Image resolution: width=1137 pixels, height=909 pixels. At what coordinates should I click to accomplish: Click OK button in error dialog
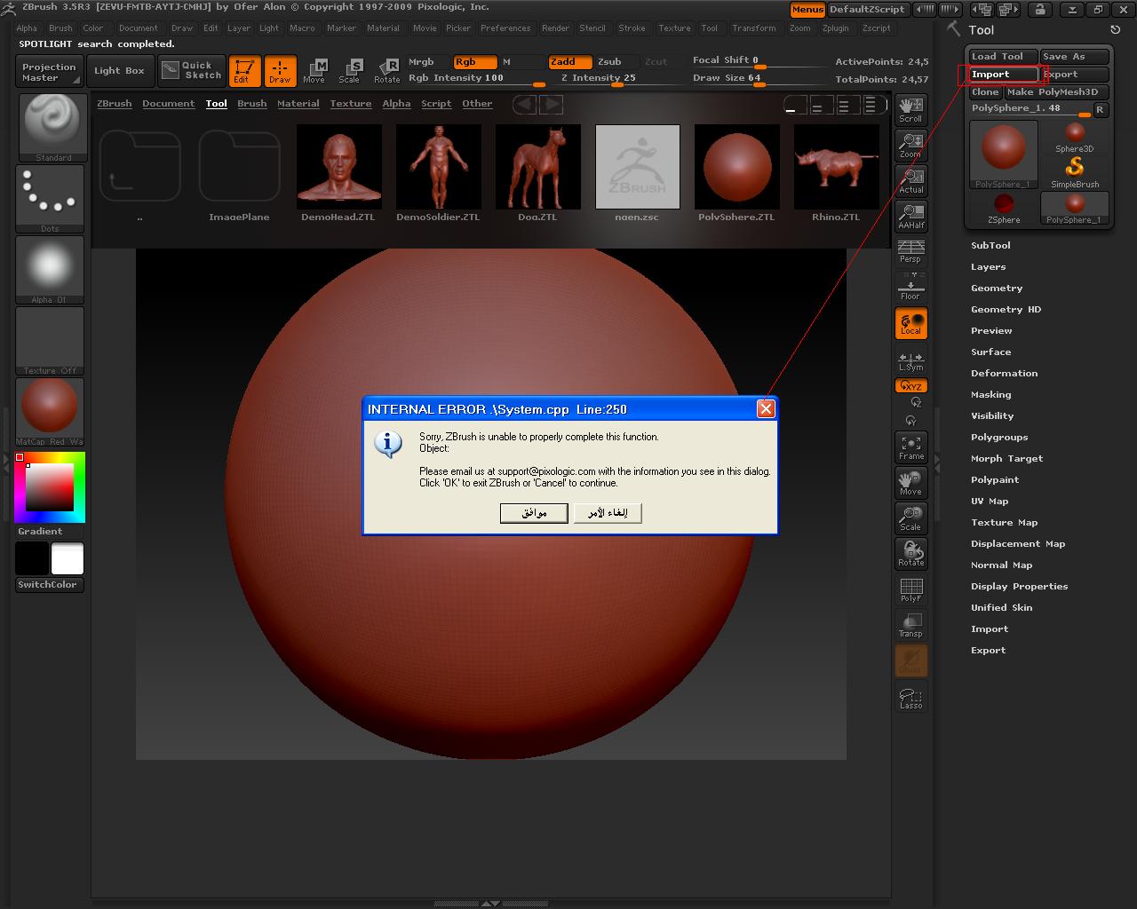coord(534,513)
